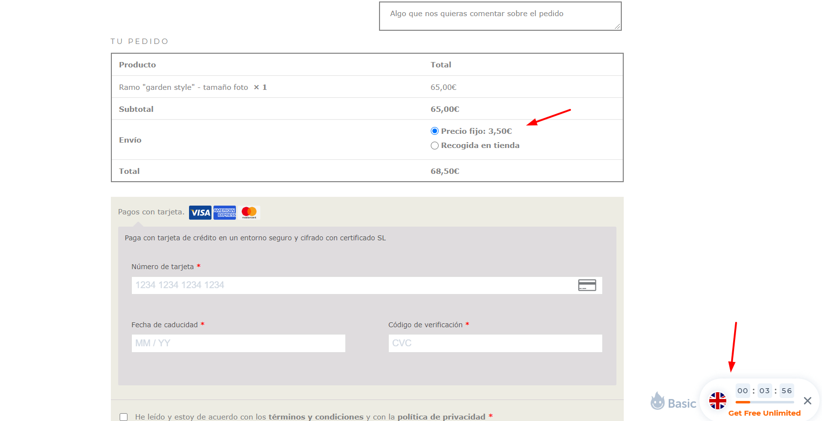824x421 pixels.
Task: Click the TU PEDIDO heading
Action: point(140,42)
